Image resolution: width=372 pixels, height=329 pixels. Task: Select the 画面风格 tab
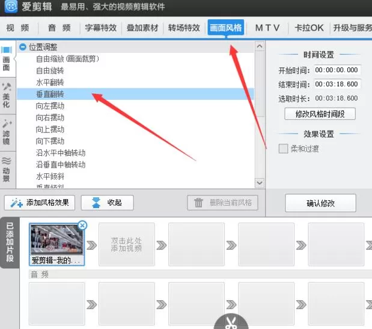[x=226, y=28]
